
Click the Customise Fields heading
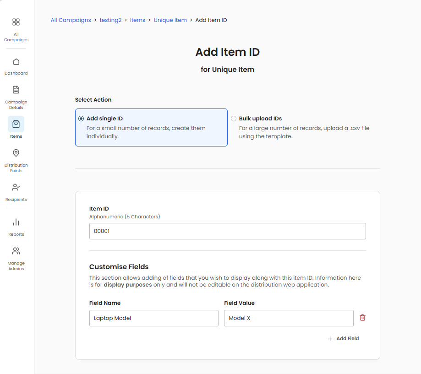tap(119, 267)
